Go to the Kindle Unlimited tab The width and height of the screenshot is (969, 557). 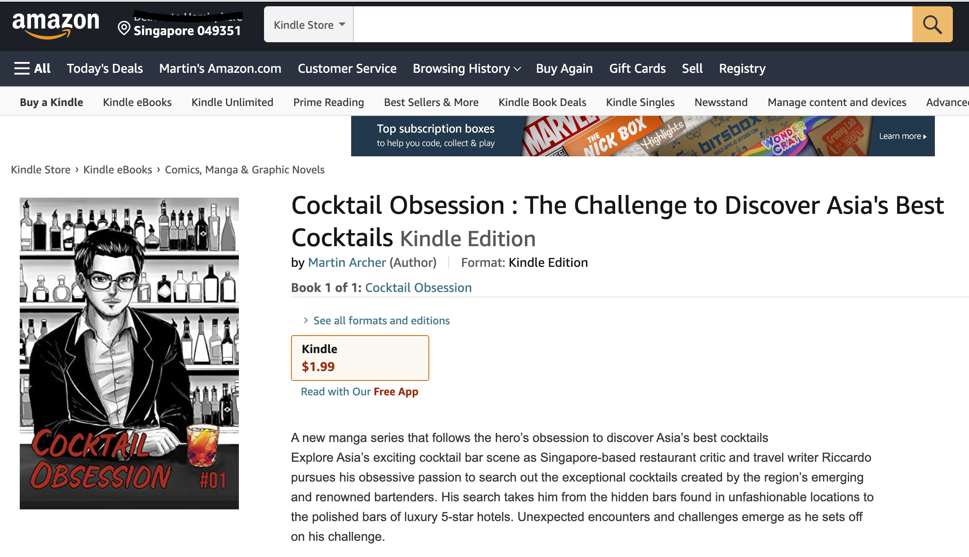click(x=232, y=102)
